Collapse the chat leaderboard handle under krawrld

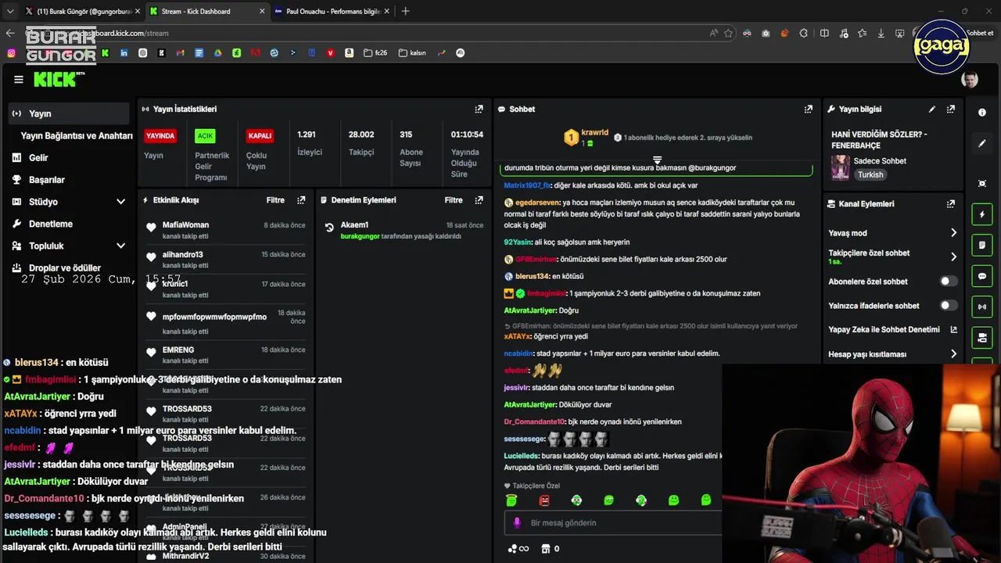tap(657, 160)
